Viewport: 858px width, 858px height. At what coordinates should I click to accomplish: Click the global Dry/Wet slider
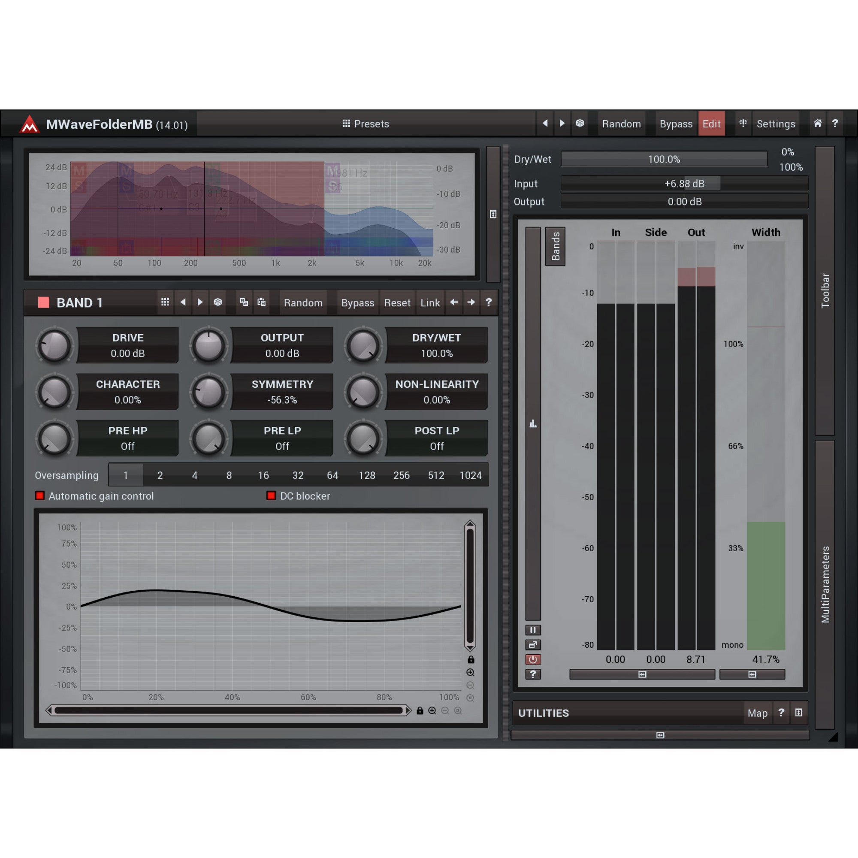[664, 159]
